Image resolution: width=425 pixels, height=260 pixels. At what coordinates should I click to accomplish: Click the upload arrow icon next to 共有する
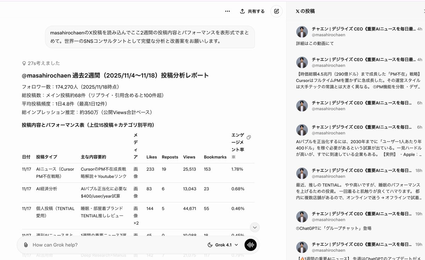[x=243, y=11]
